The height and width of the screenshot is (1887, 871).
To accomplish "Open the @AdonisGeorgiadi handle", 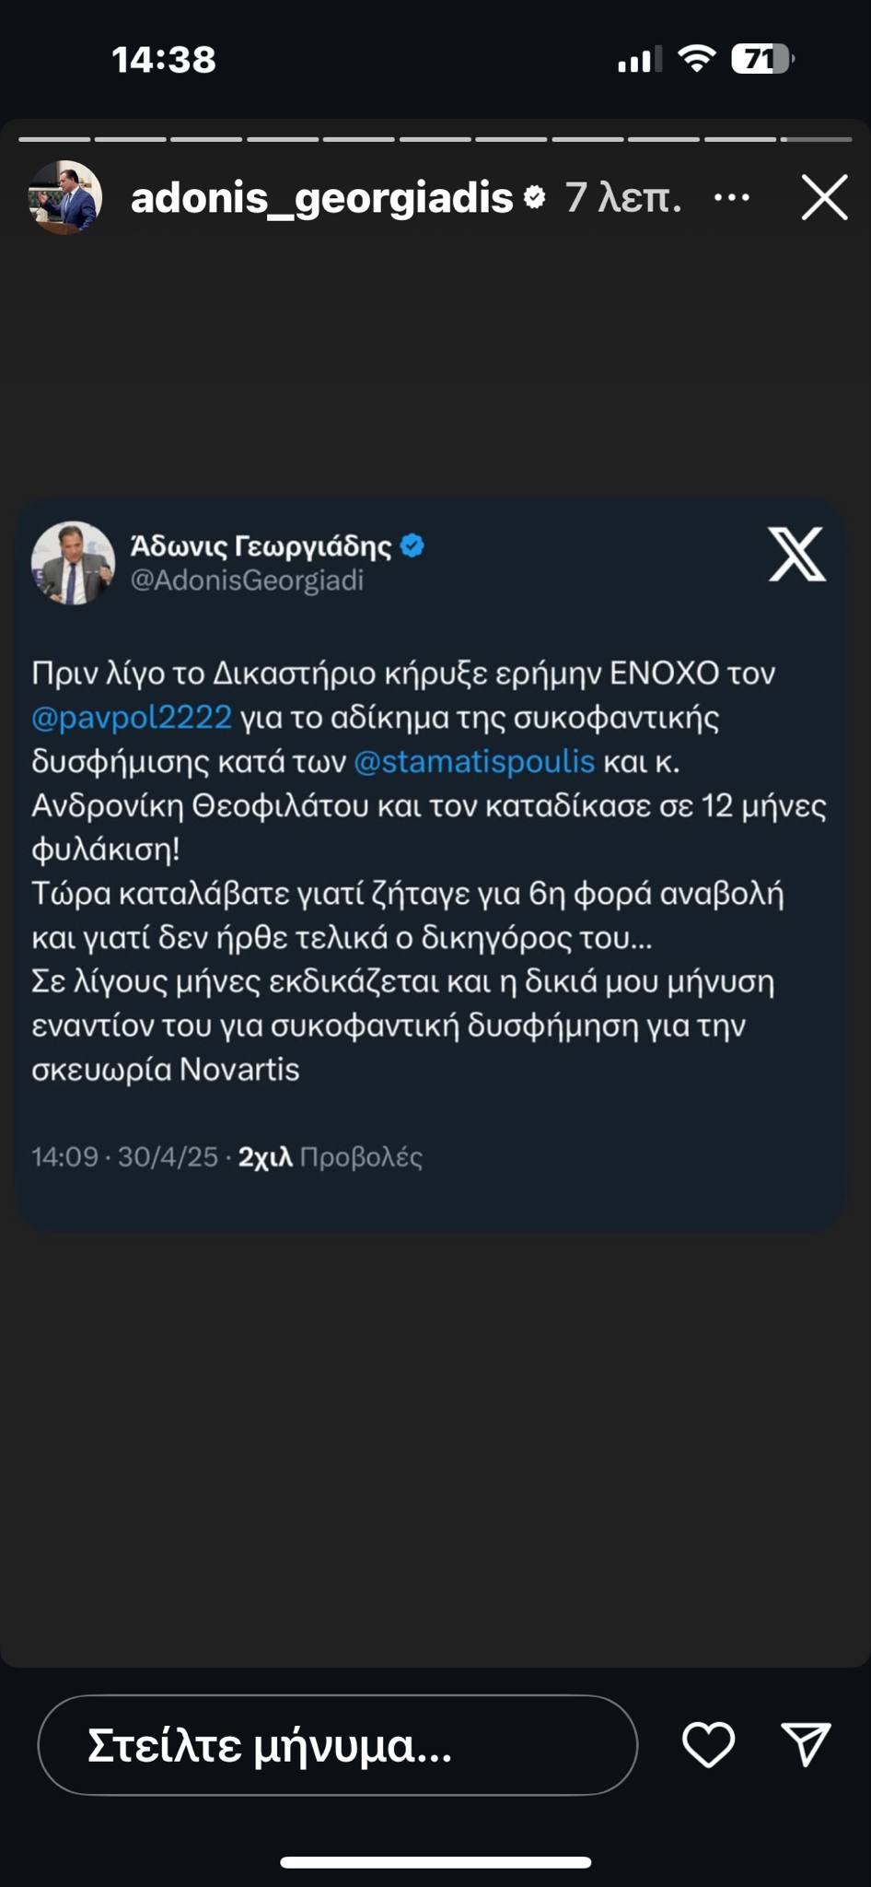I will (x=247, y=580).
